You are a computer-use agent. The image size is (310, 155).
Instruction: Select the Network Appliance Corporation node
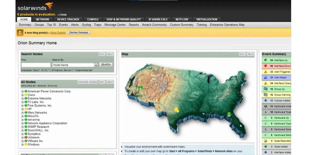click(x=47, y=123)
